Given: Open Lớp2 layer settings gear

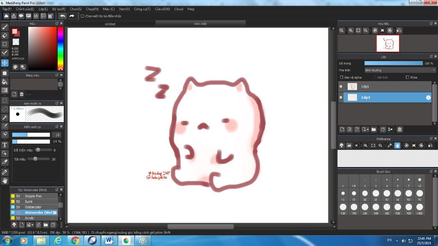Looking at the screenshot, I should (x=428, y=97).
